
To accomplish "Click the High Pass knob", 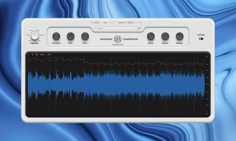I will tap(35, 36).
